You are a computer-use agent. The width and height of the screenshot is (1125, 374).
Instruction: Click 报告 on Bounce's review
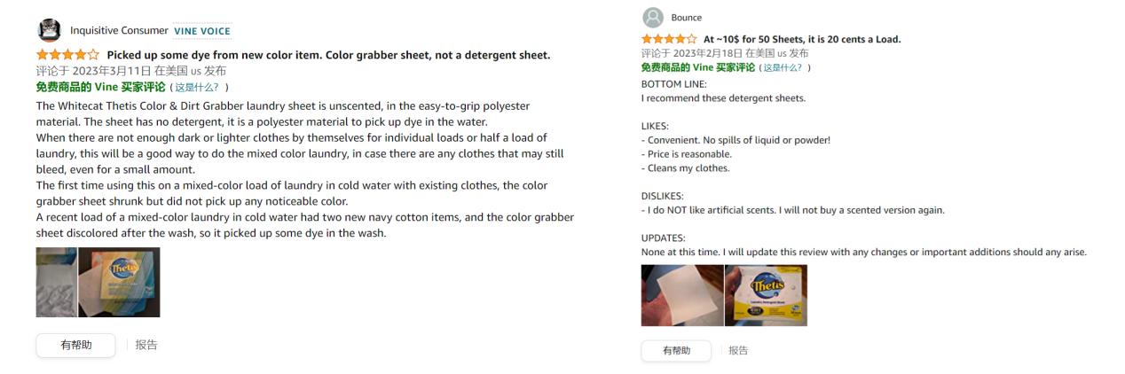(x=738, y=350)
